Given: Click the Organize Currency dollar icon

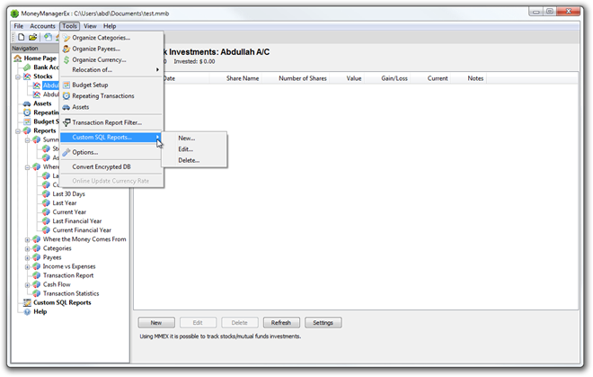Looking at the screenshot, I should pos(66,60).
